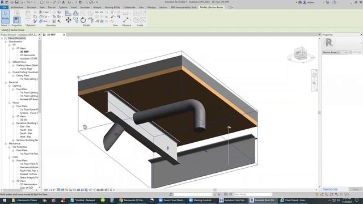363x204 pixels.
Task: Click the Cut geometry icon
Action: coord(44,16)
